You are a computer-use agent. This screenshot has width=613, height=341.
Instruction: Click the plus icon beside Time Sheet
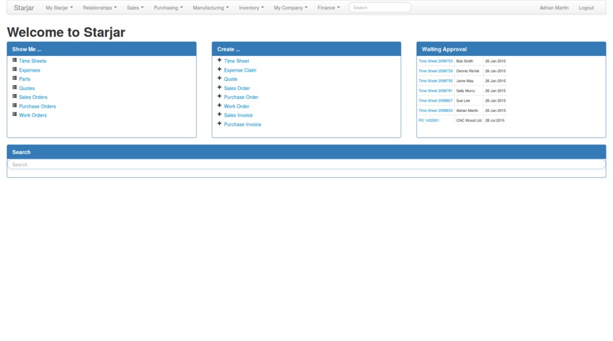tap(219, 60)
